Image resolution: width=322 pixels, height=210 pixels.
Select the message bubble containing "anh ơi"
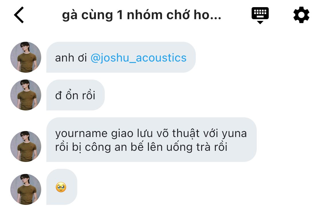pos(121,57)
